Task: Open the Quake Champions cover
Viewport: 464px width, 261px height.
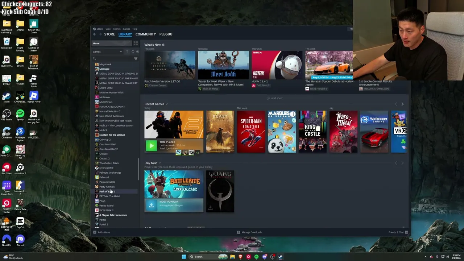Action: pyautogui.click(x=220, y=191)
